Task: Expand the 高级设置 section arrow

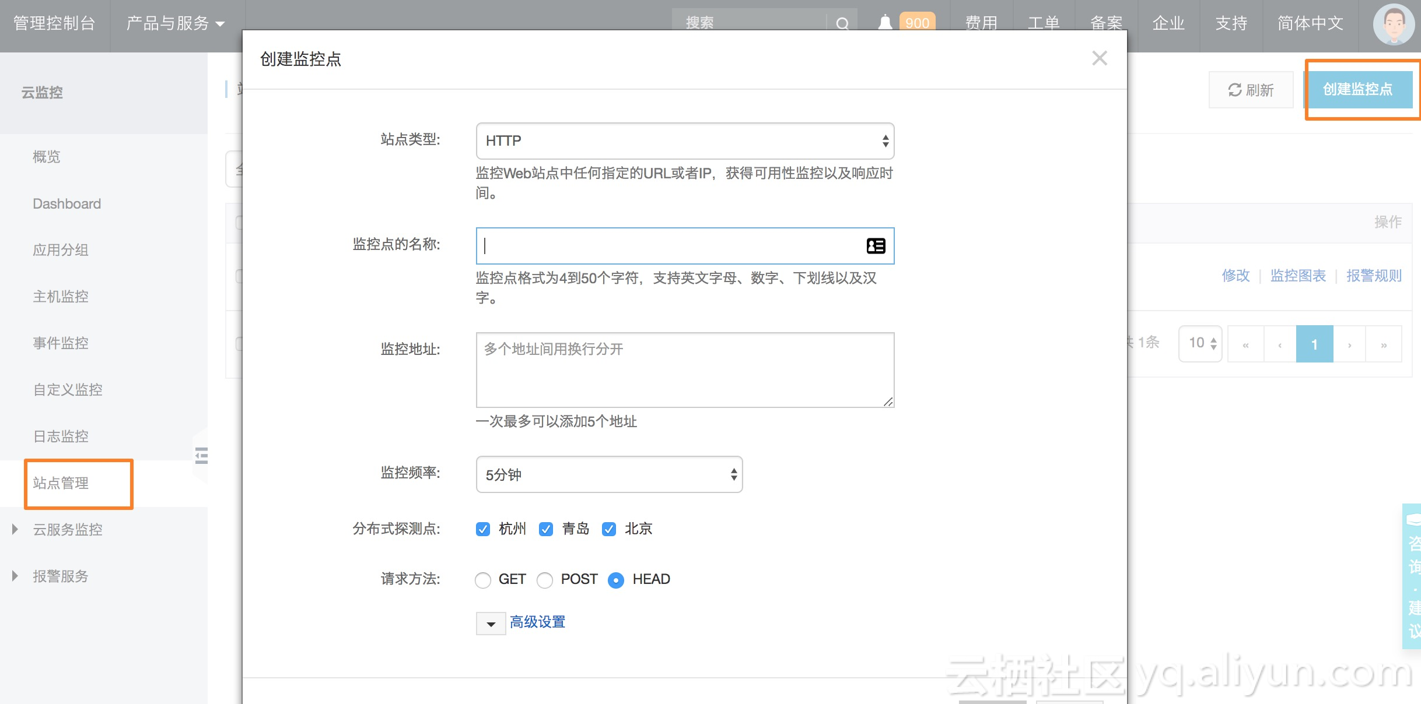Action: tap(491, 624)
